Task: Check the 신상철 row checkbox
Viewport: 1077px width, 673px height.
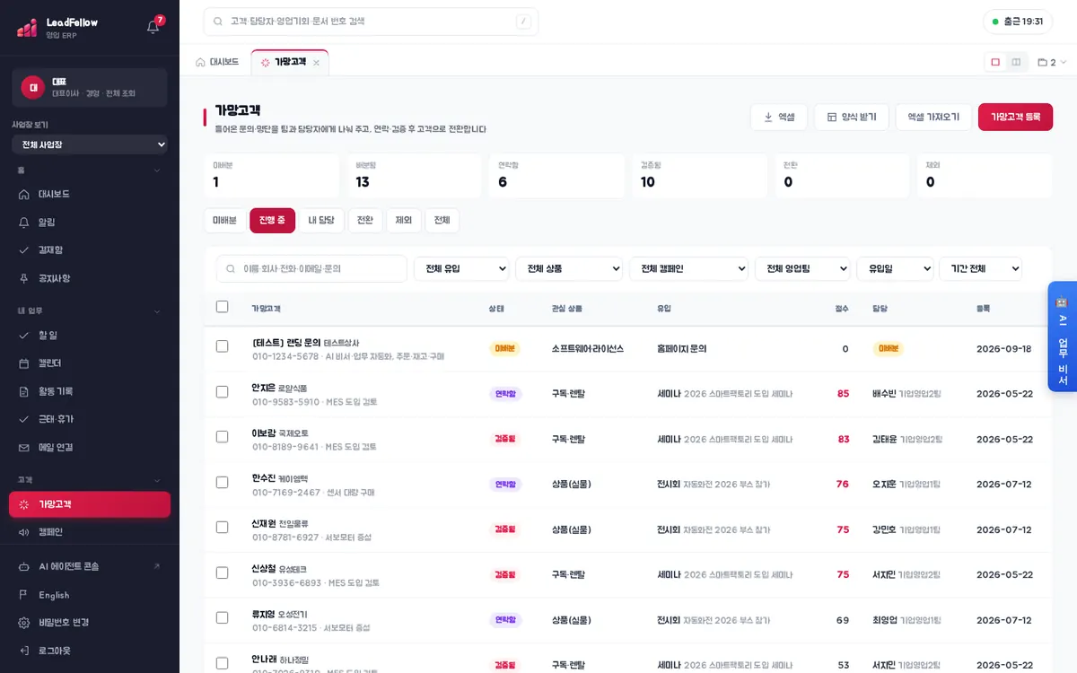Action: click(x=223, y=573)
